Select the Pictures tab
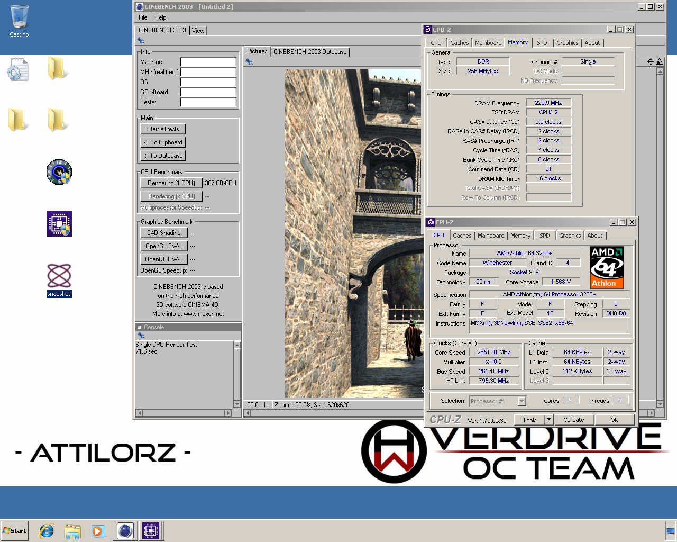The width and height of the screenshot is (677, 542). pyautogui.click(x=257, y=51)
